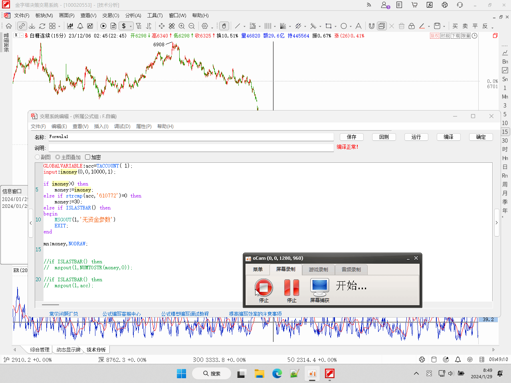
Task: Select the circle shape drawing tool
Action: click(344, 26)
